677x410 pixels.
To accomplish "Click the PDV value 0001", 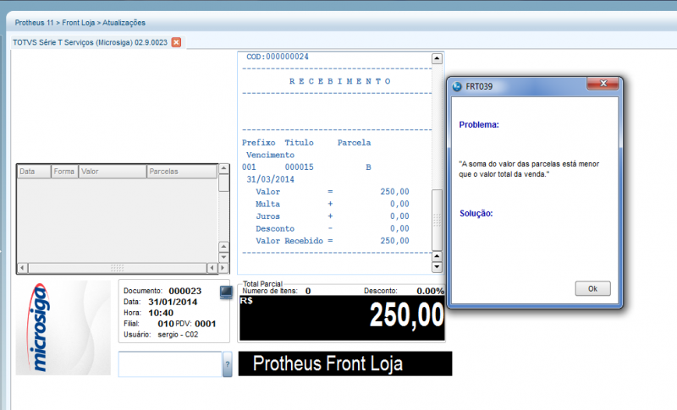I will coord(205,324).
